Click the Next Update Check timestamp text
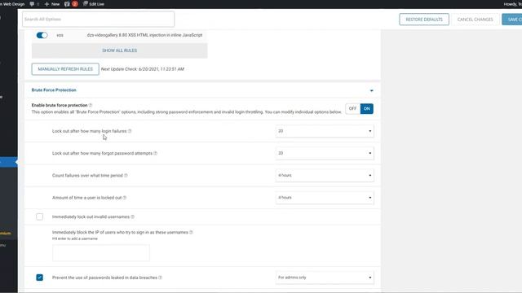Viewport: 522px width, 293px height. coord(143,69)
